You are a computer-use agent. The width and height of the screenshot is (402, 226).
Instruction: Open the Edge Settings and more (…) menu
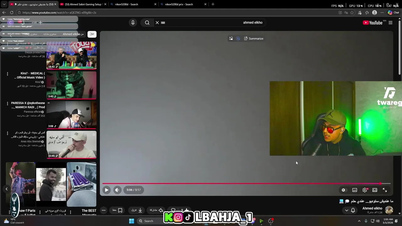(x=382, y=13)
